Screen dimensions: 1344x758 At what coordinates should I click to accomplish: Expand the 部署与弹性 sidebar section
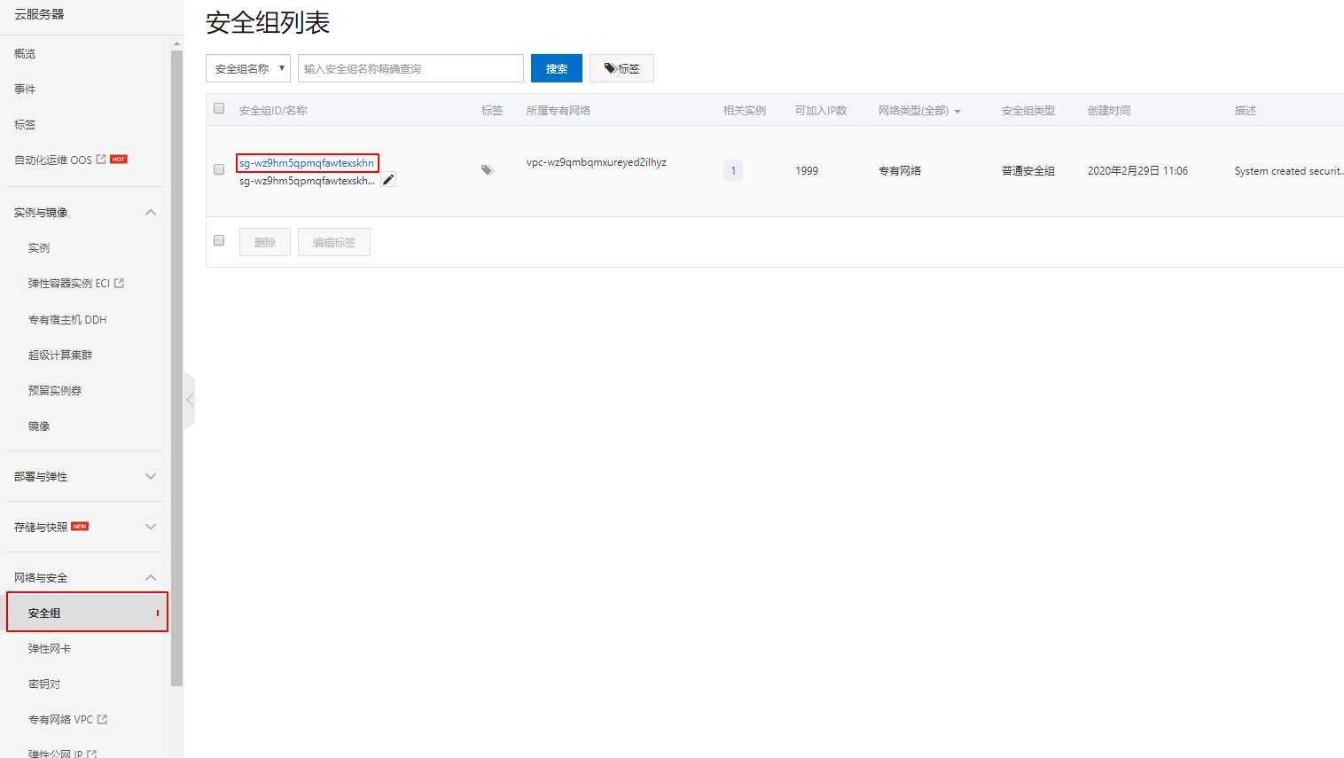tap(151, 477)
